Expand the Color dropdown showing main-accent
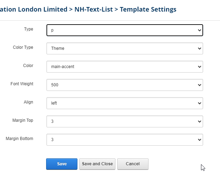220x179 pixels. tap(125, 67)
